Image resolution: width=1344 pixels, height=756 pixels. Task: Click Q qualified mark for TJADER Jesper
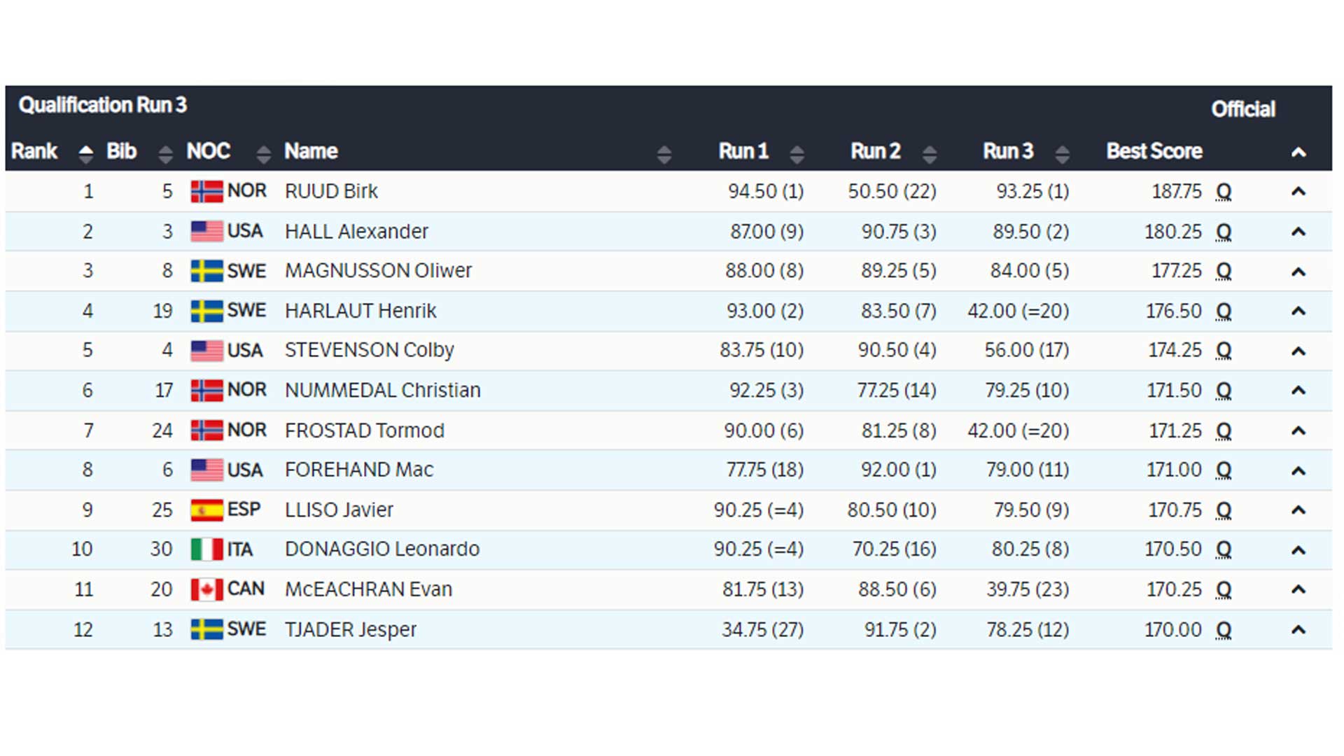(x=1223, y=630)
